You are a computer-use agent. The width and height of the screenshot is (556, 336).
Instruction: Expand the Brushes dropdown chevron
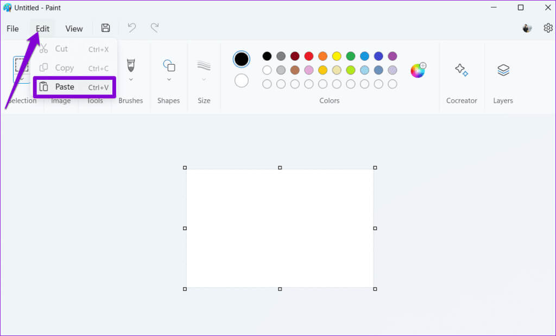131,79
